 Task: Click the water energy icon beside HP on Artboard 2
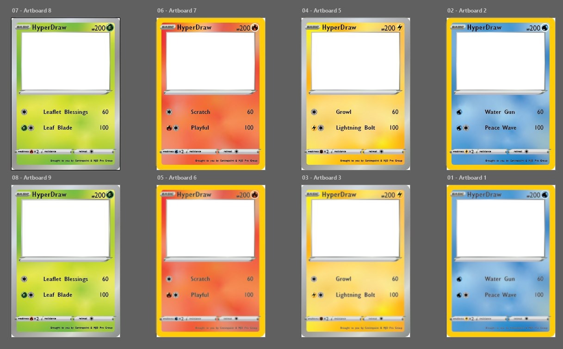click(545, 28)
